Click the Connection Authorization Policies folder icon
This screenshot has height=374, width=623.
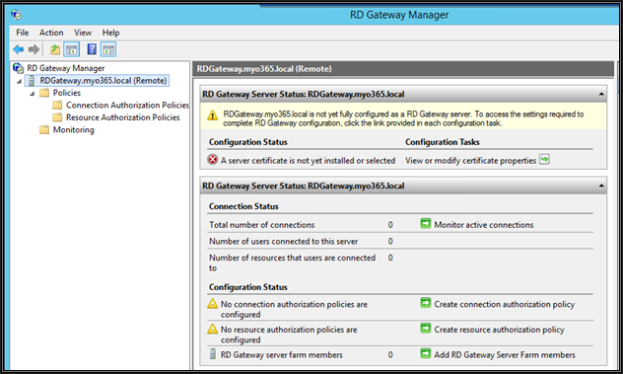pos(57,105)
